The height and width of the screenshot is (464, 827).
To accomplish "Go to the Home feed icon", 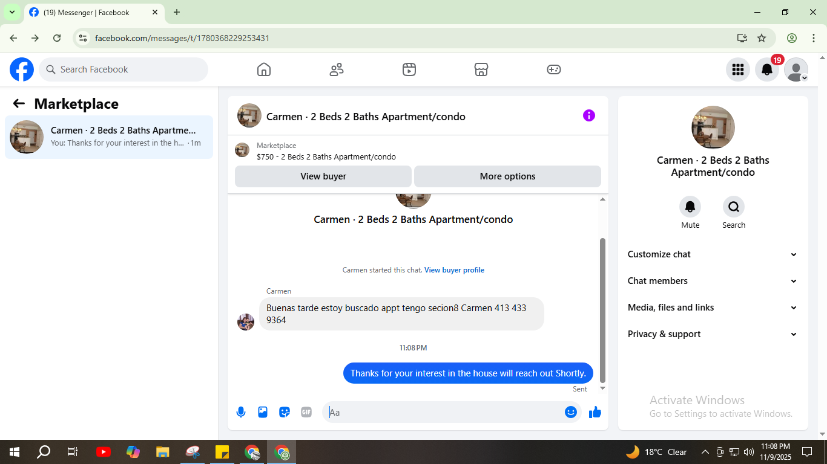I will click(264, 69).
